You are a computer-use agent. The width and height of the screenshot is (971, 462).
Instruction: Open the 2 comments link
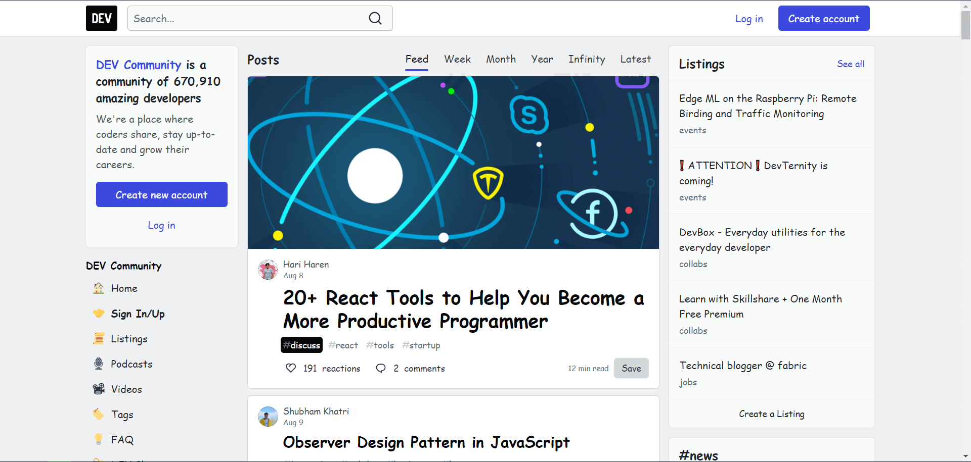point(410,368)
